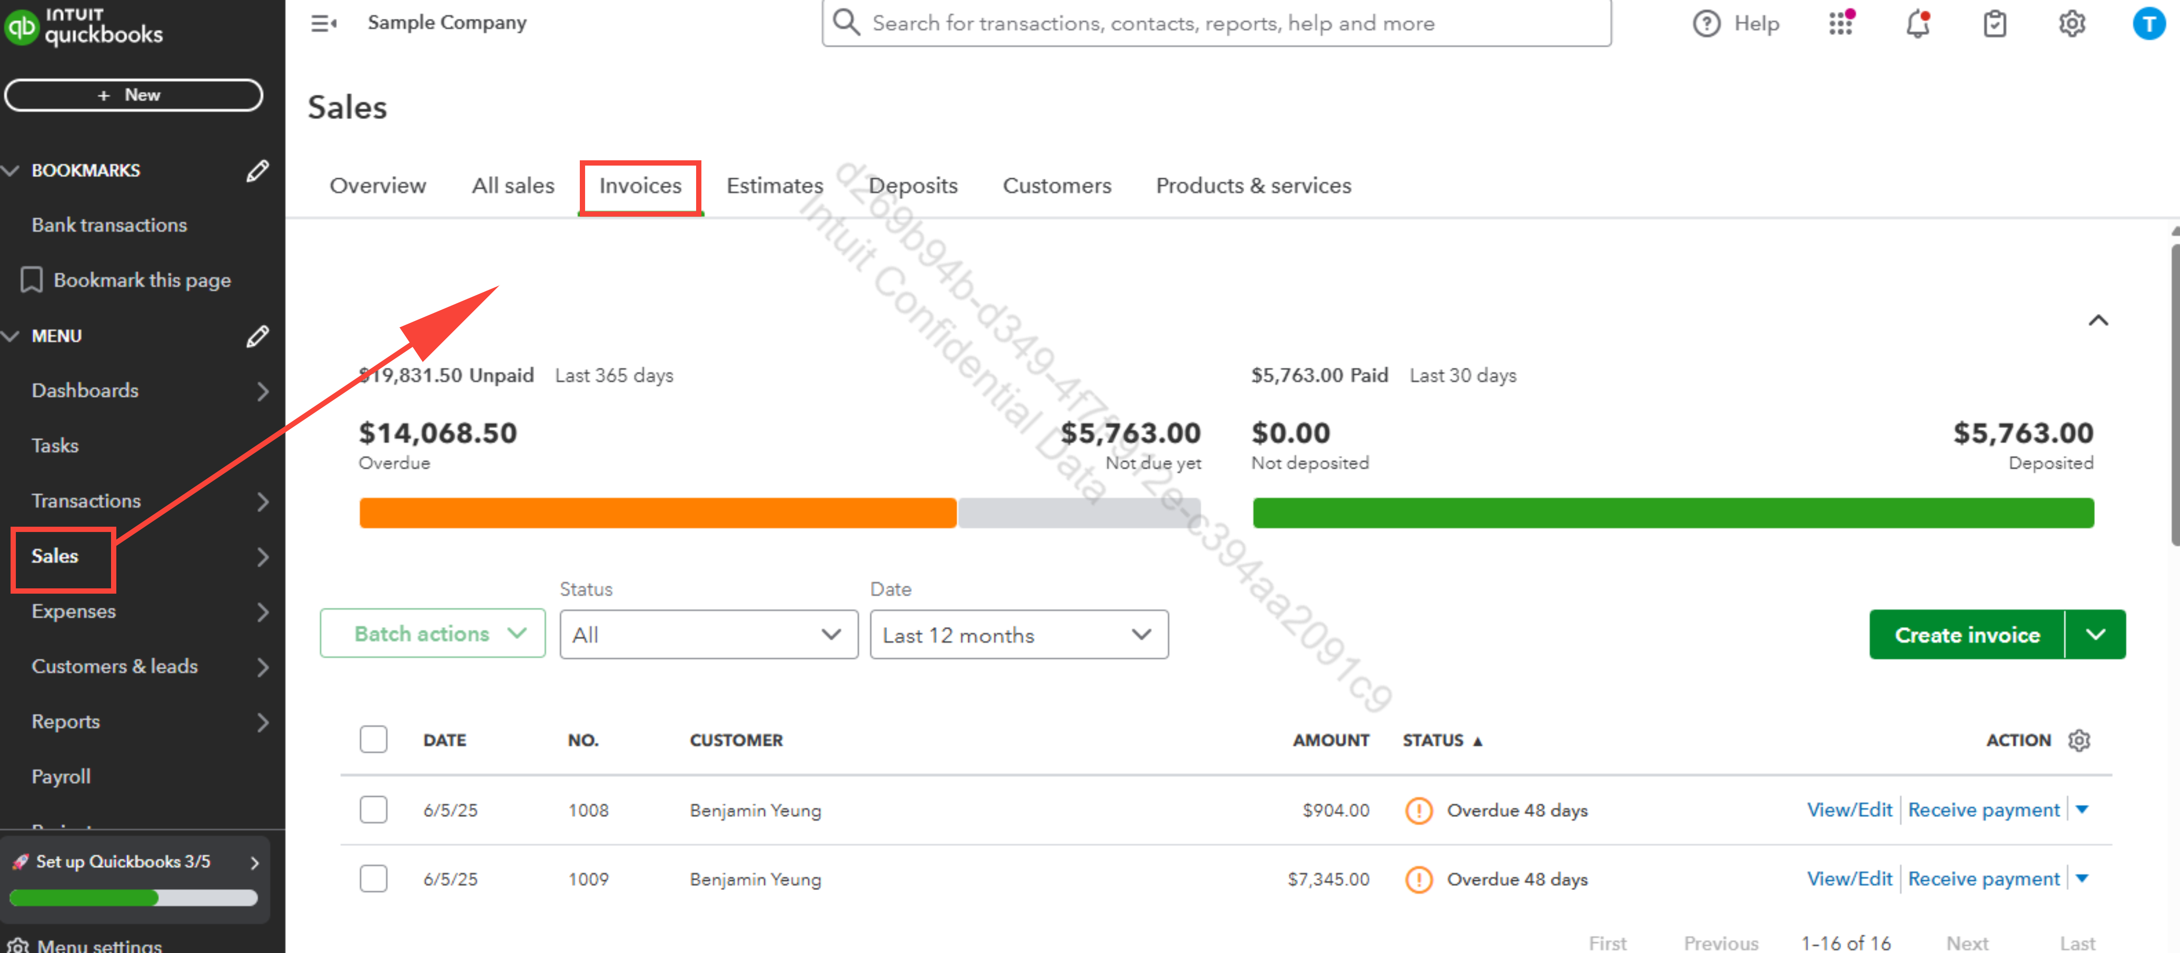Click the gray Not due yet bar

point(1079,513)
